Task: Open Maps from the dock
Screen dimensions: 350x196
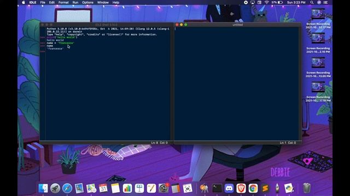Action: [x=91, y=188]
